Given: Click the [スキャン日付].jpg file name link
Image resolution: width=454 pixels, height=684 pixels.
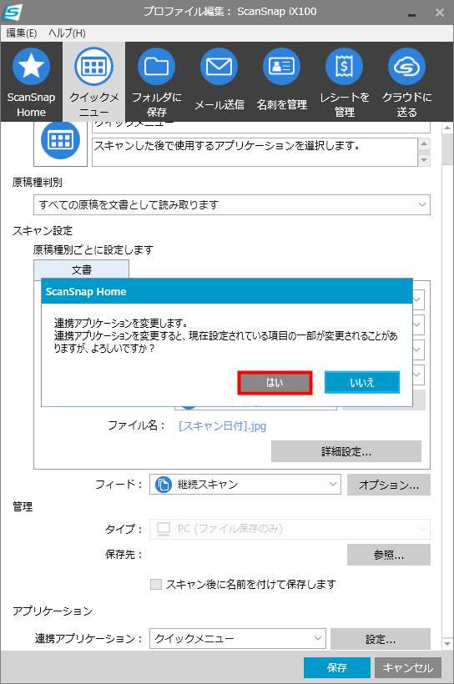Looking at the screenshot, I should pos(222,425).
